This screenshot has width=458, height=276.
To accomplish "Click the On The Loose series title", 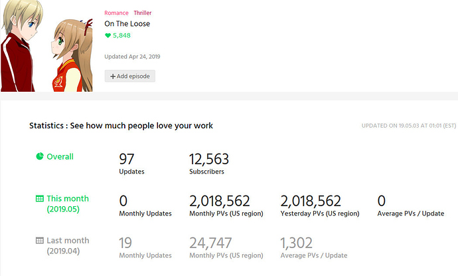I will [127, 23].
